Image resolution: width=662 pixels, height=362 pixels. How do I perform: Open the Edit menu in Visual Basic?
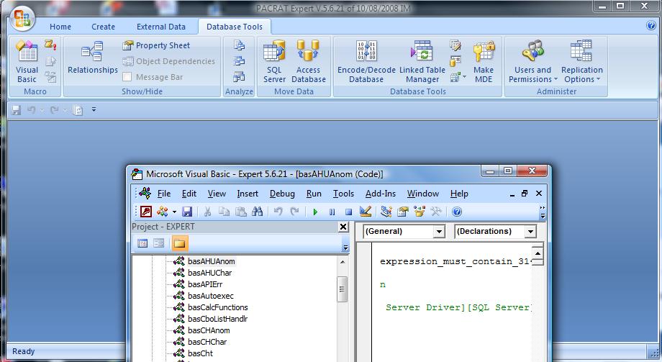point(189,194)
